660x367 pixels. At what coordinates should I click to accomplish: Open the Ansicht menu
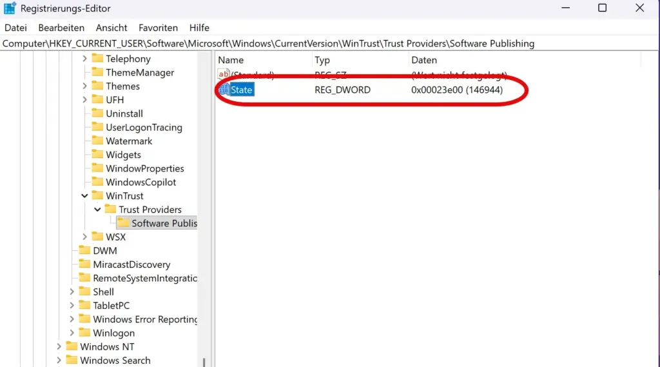(112, 28)
